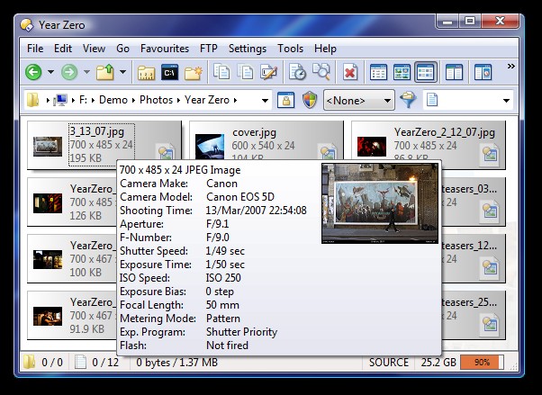Image resolution: width=542 pixels, height=395 pixels.
Task: Open the Help menu
Action: tap(325, 49)
